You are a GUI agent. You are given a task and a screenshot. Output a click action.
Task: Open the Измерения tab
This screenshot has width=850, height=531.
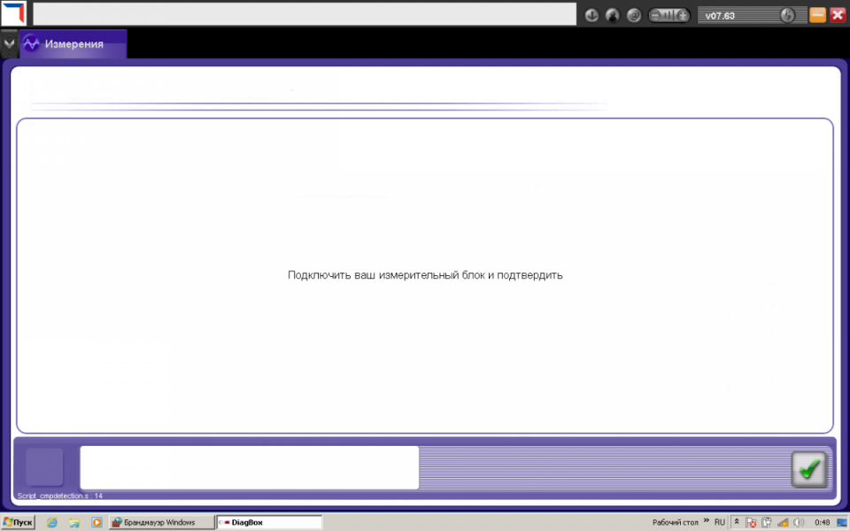pos(73,44)
